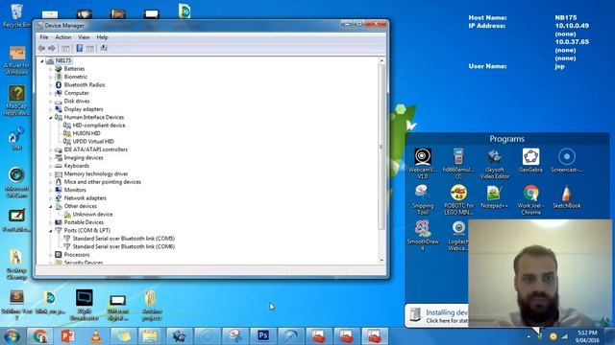Screen dimensions: 615x345
Task: Click the Show/Hide console tree toolbar icon
Action: [x=65, y=48]
